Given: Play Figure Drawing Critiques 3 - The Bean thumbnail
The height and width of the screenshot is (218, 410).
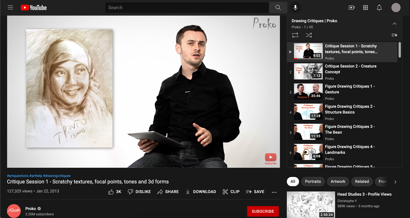Looking at the screenshot, I should [x=308, y=132].
